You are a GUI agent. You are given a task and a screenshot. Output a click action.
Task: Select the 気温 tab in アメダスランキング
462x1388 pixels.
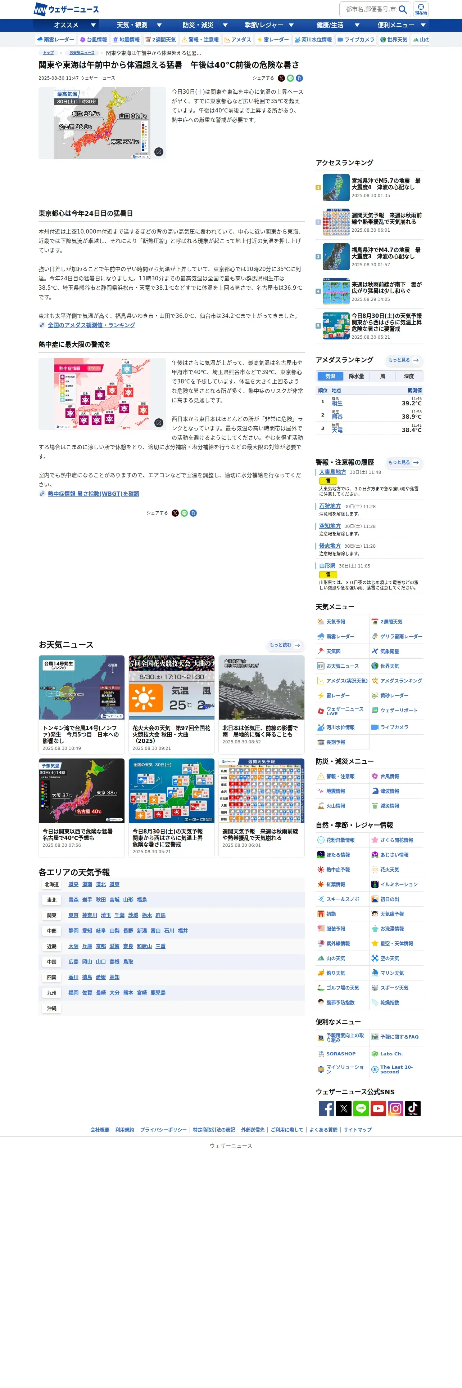point(330,376)
